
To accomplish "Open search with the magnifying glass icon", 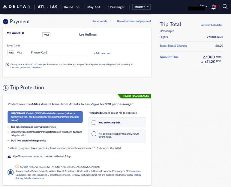I will [x=225, y=7].
